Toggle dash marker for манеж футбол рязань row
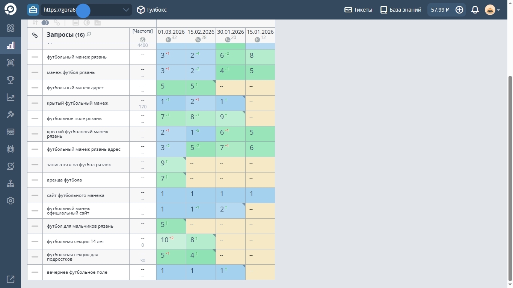Screen dimensions: 513x288 35,72
